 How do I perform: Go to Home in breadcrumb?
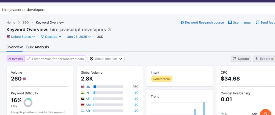point(11,22)
